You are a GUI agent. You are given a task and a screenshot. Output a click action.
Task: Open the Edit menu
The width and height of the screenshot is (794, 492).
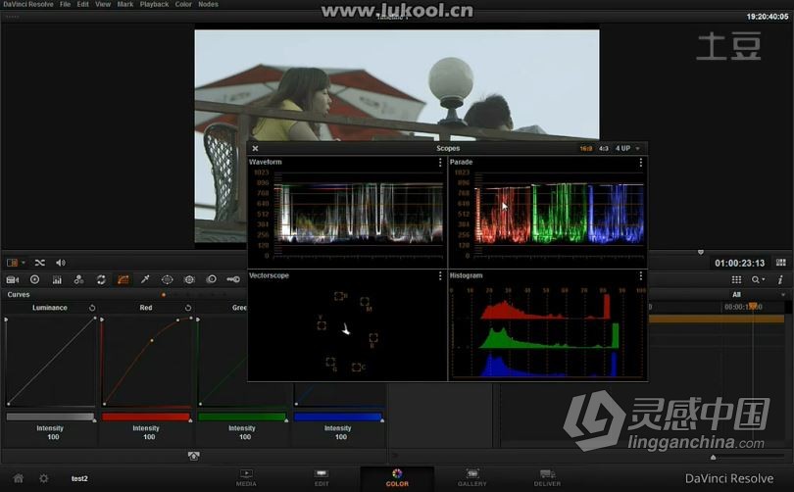click(83, 4)
